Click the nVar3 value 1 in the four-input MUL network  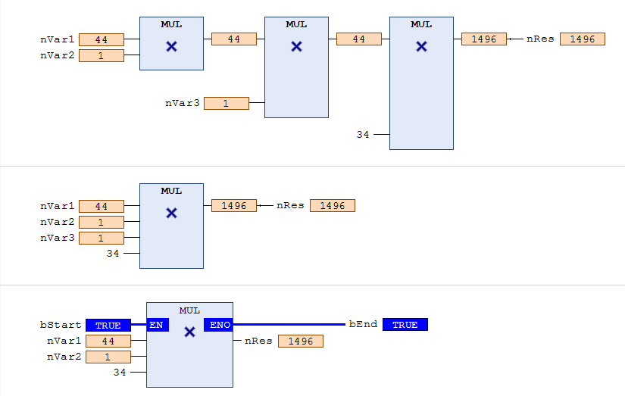102,239
